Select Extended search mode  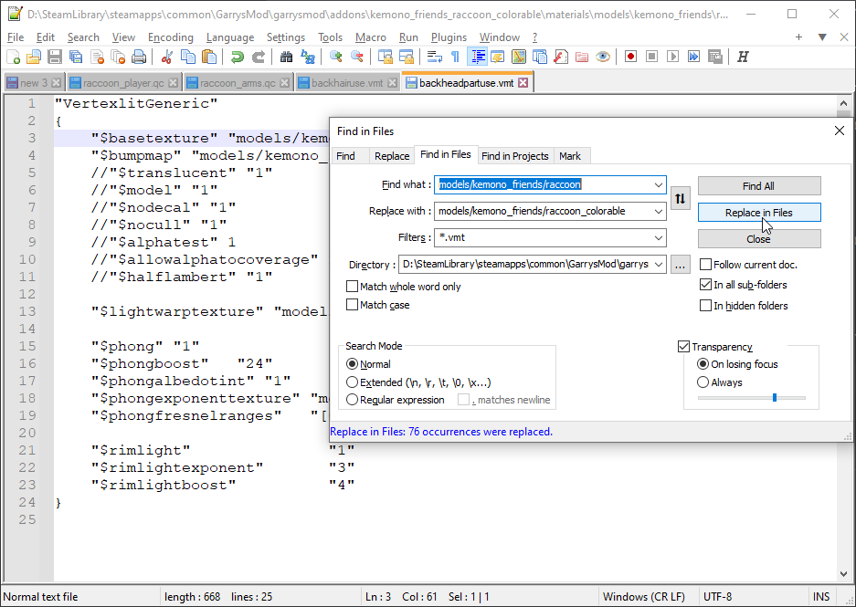click(418, 382)
